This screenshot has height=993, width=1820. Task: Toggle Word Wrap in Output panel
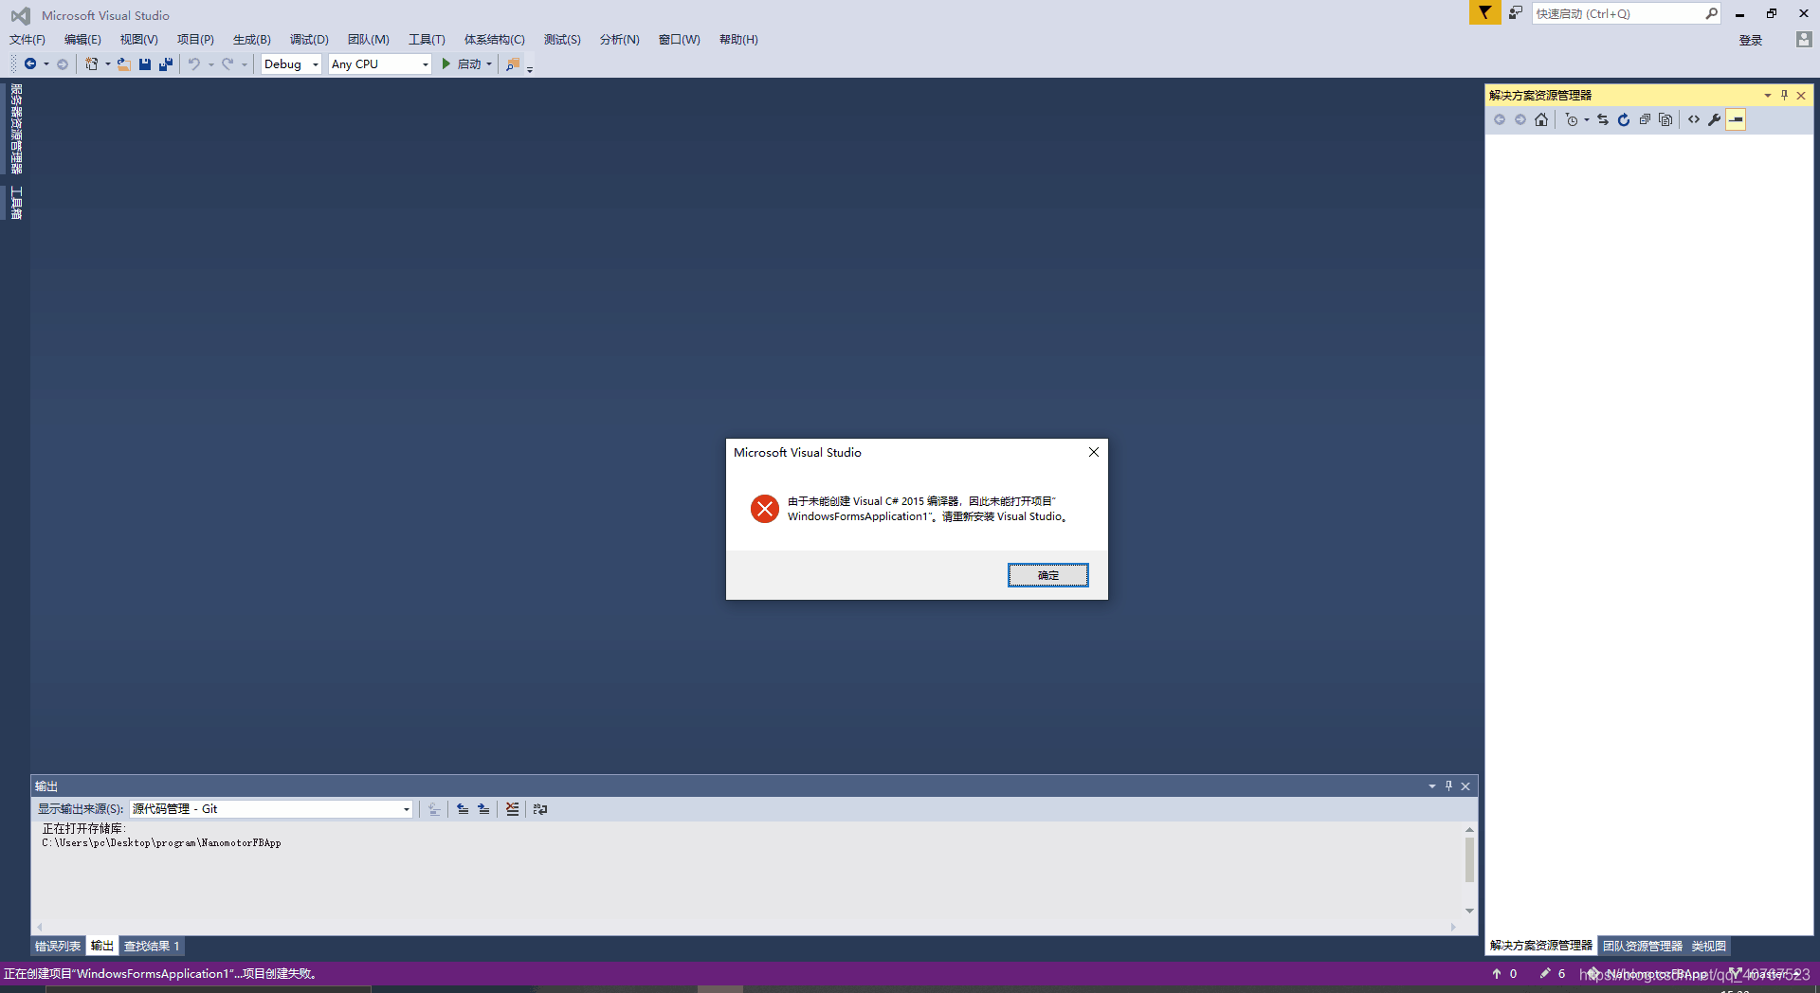(x=540, y=809)
